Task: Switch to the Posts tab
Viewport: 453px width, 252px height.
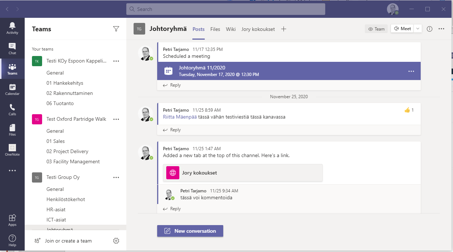Action: (199, 29)
